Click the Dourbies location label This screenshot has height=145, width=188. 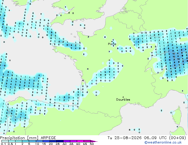click(x=123, y=99)
